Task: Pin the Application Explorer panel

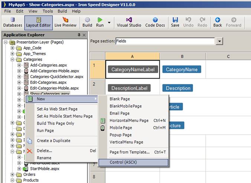Action: (x=79, y=35)
